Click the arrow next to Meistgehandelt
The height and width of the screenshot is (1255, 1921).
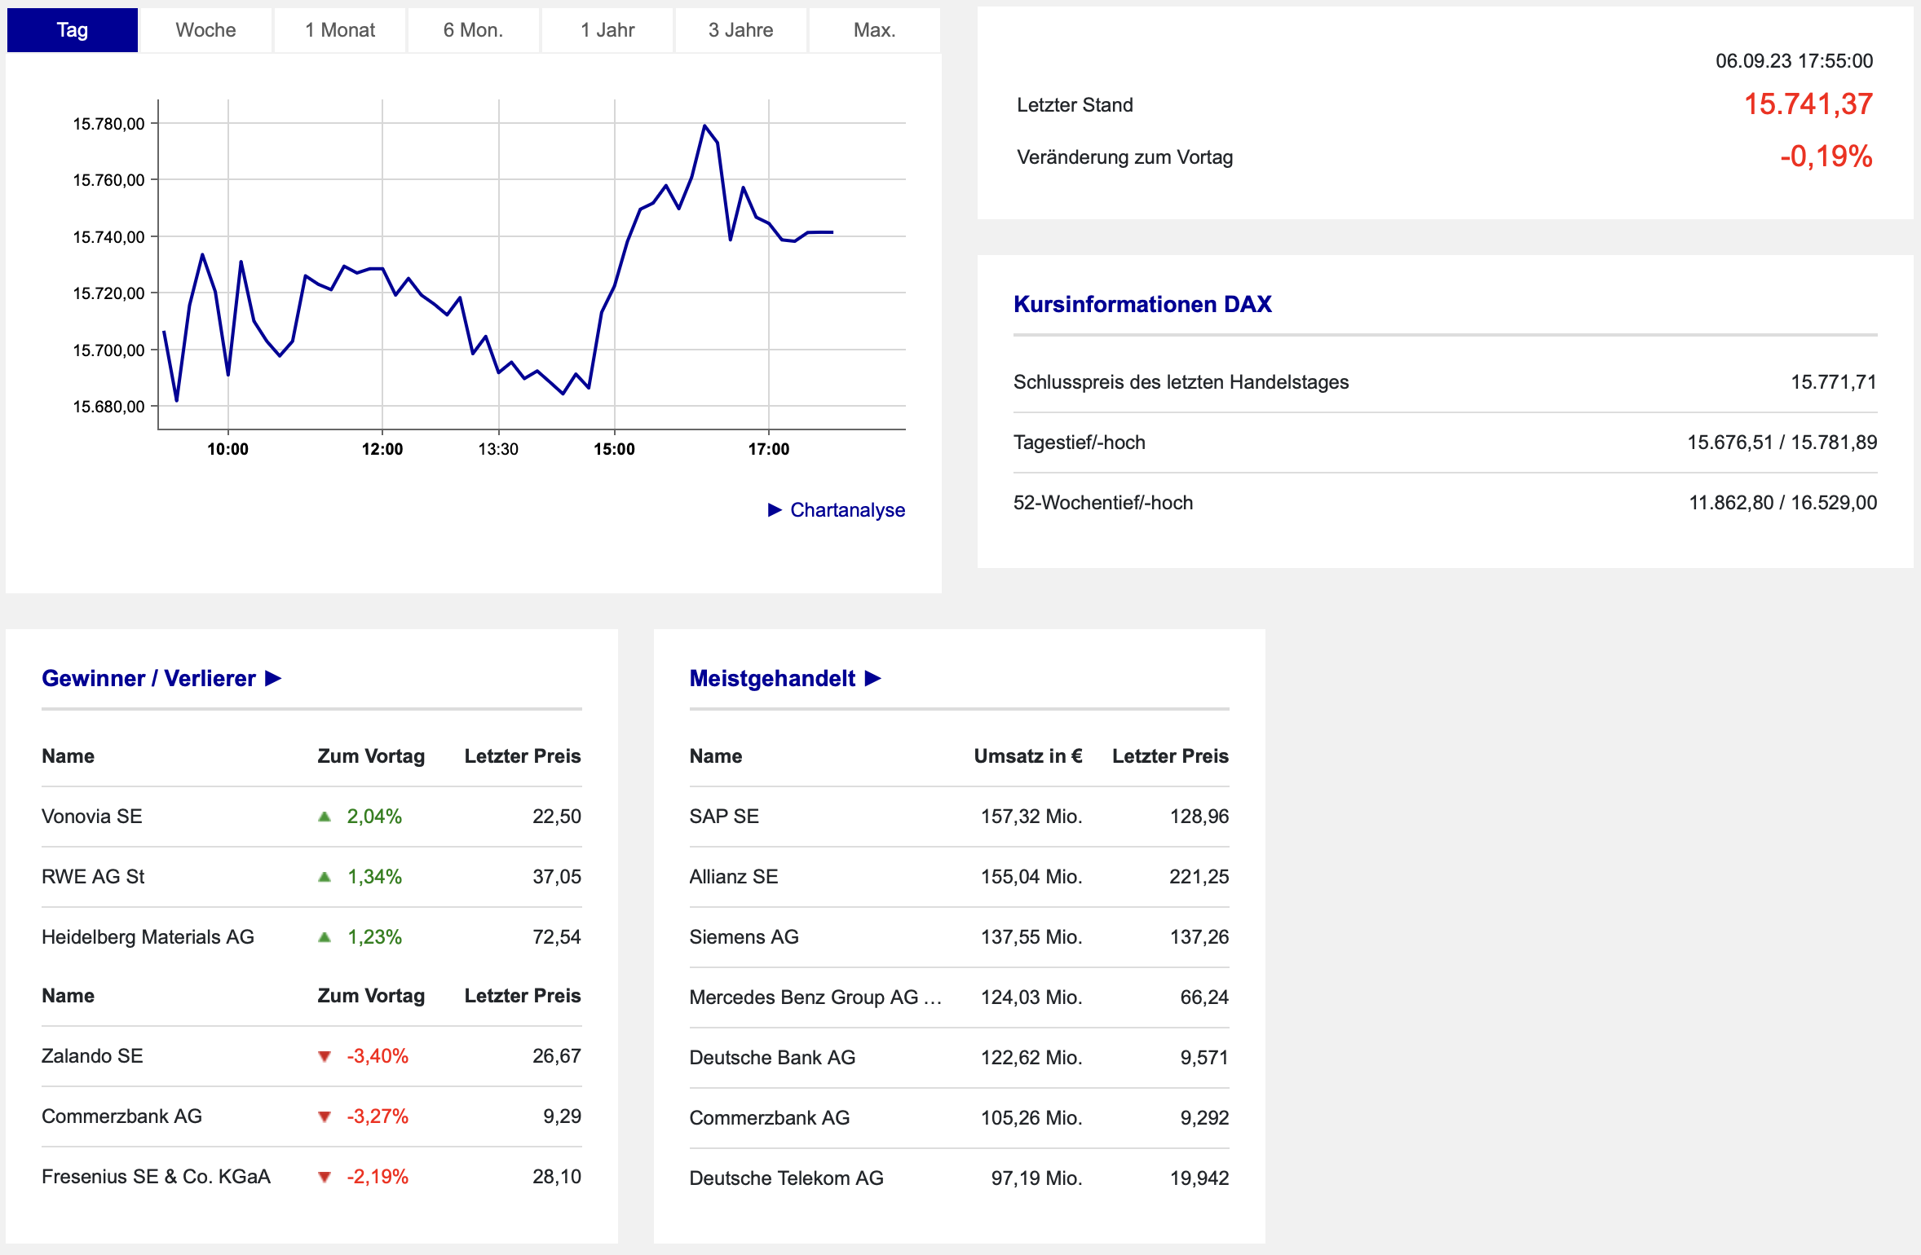click(873, 678)
